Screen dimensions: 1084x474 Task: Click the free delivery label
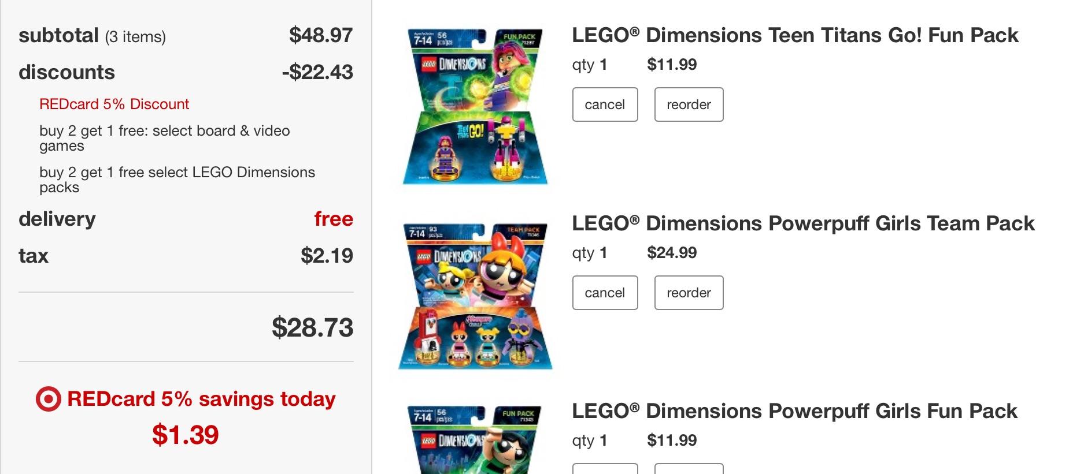334,219
